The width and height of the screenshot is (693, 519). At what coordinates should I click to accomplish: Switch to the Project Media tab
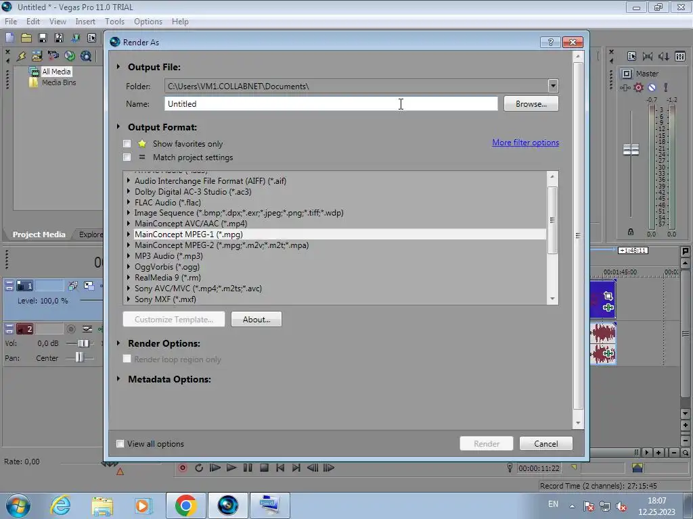pyautogui.click(x=39, y=234)
